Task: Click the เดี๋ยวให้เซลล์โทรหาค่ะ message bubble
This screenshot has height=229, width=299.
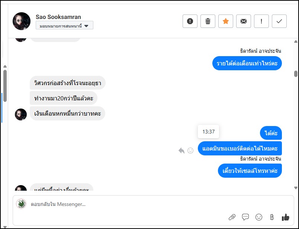Action: [x=250, y=171]
